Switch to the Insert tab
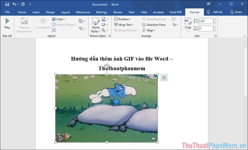The width and height of the screenshot is (248, 150). [x=36, y=12]
